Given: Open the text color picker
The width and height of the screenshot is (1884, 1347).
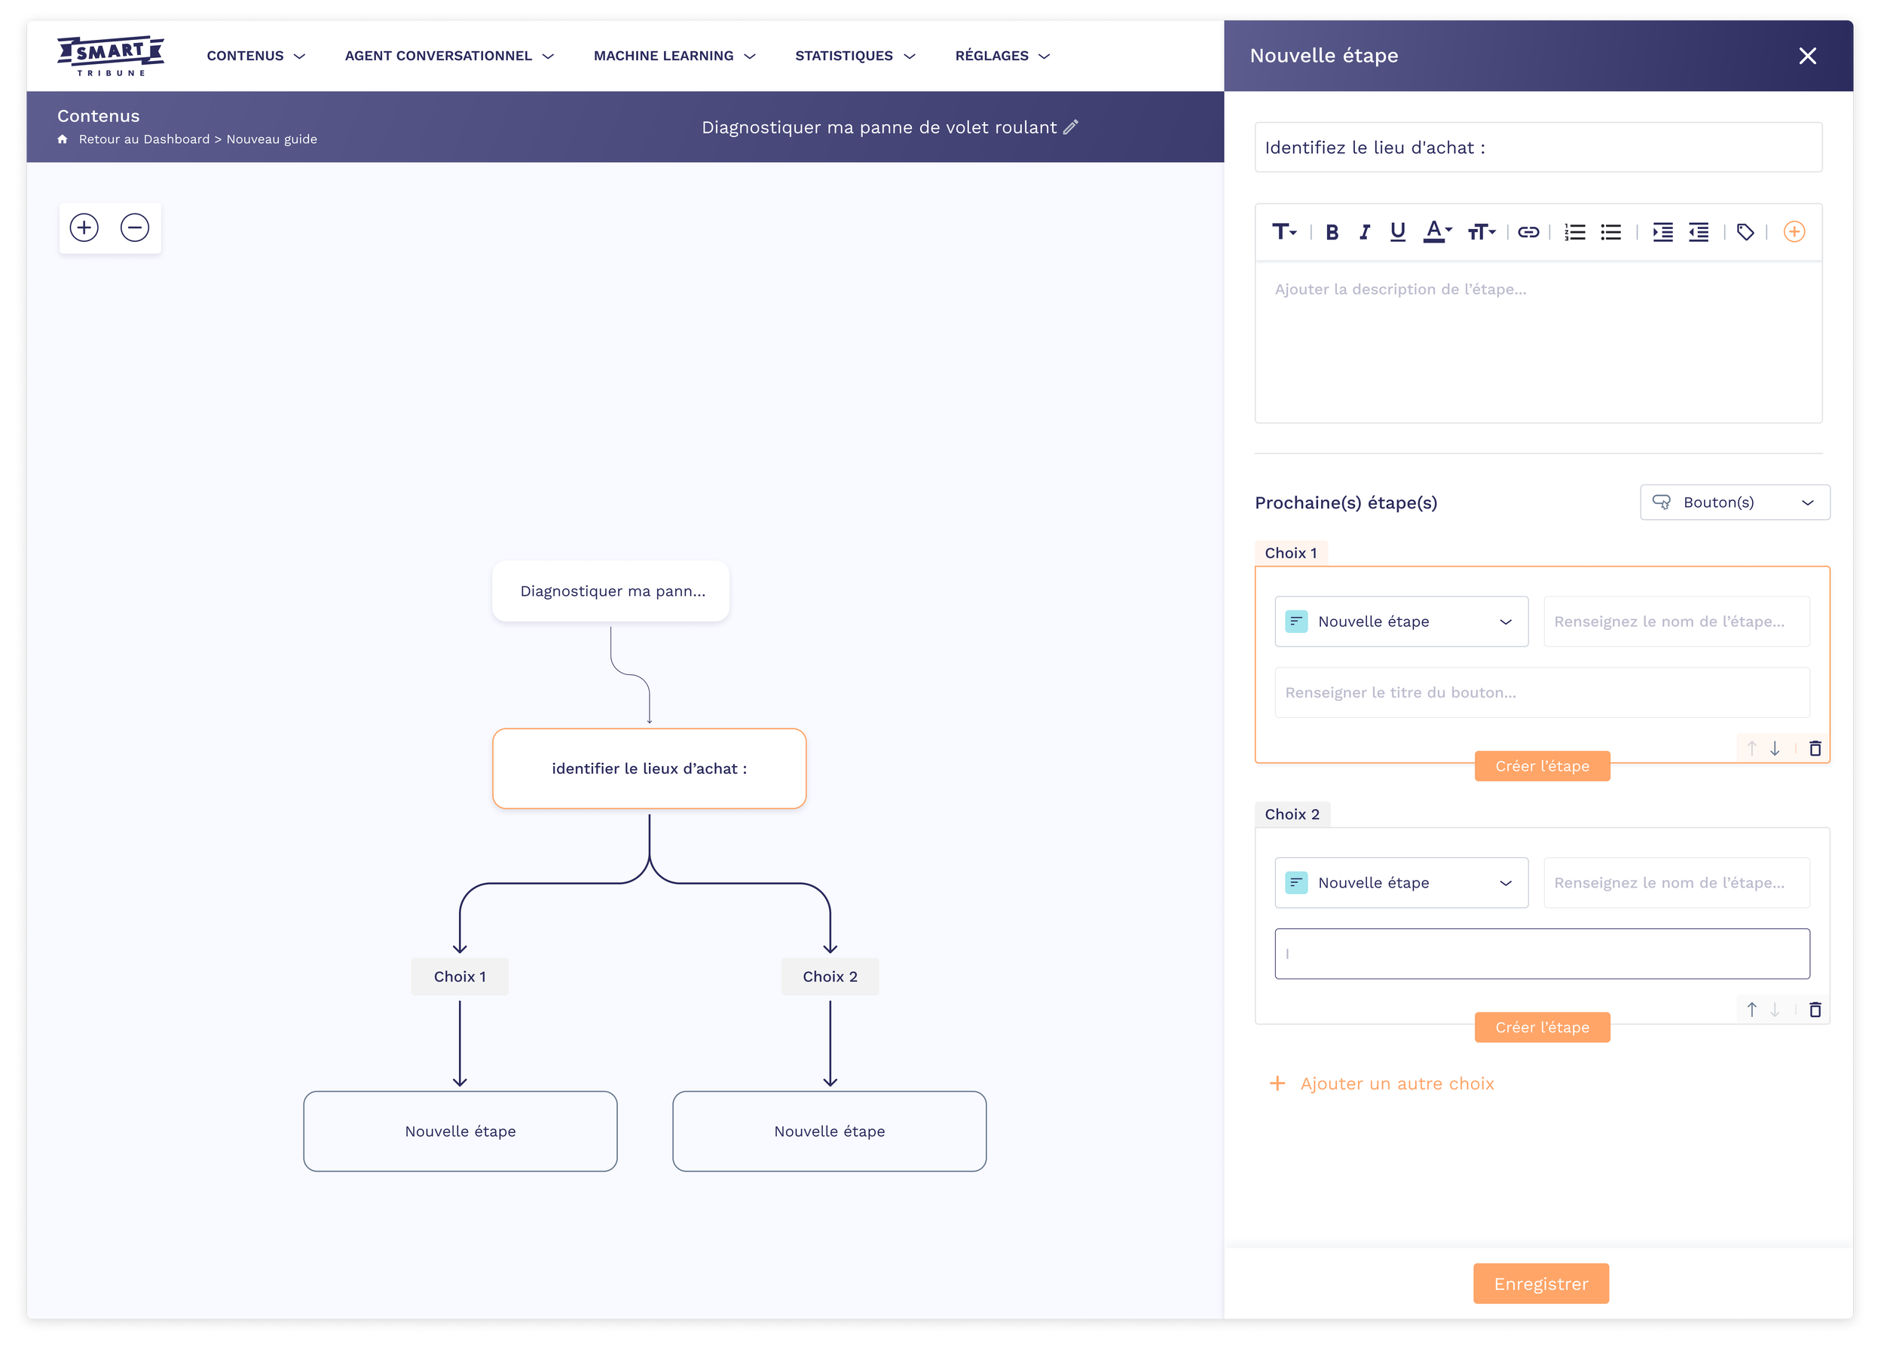Looking at the screenshot, I should click(1436, 232).
